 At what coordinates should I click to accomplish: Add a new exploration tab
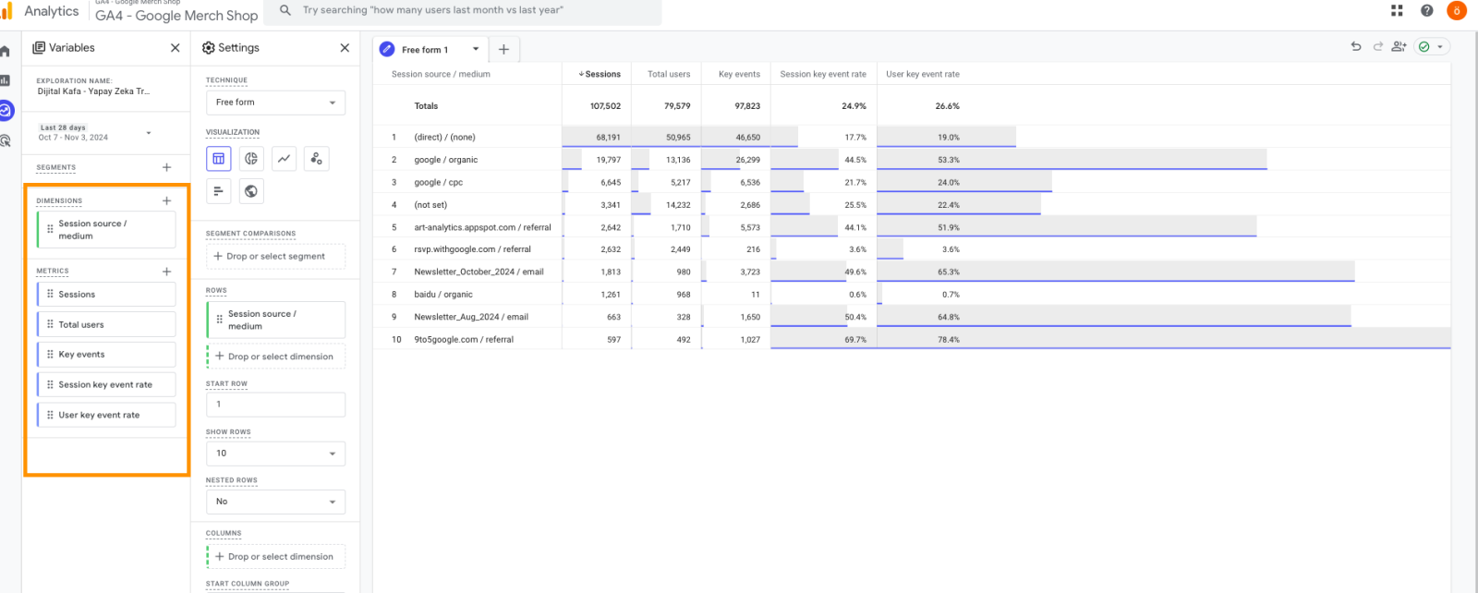click(503, 50)
